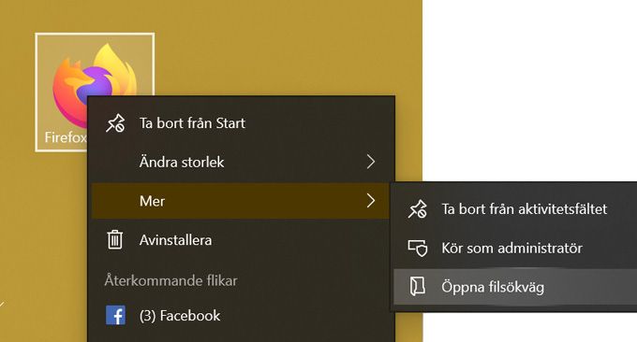Select Kör som administratör

click(x=515, y=248)
